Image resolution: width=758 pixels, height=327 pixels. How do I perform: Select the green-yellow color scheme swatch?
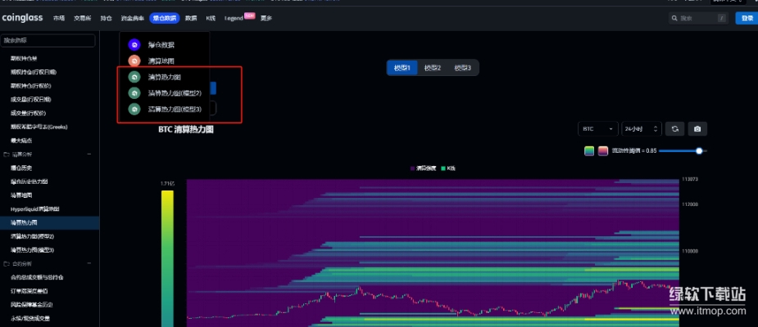coord(589,150)
